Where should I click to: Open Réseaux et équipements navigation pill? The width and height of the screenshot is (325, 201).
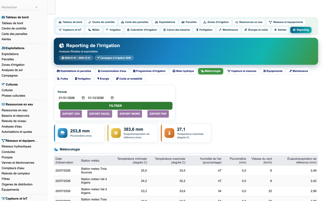tap(286, 22)
